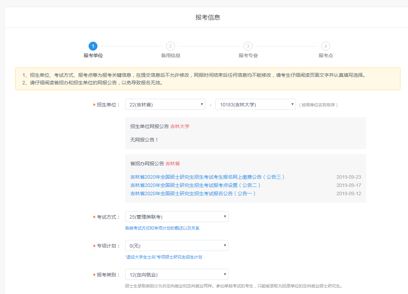
Task: Select the 报考专业 step label text
Action: (248, 55)
